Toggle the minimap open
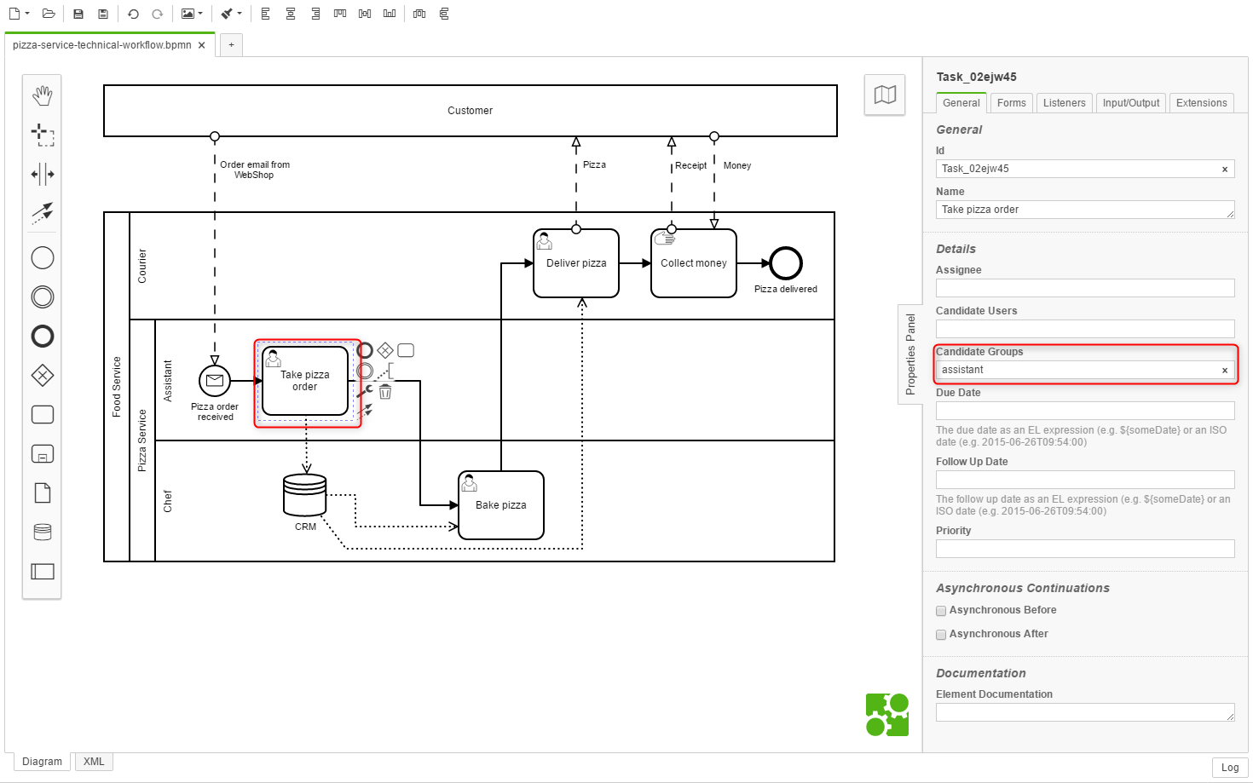 [x=885, y=95]
